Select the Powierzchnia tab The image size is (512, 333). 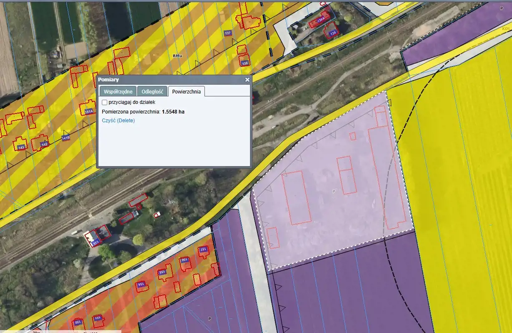click(x=187, y=91)
